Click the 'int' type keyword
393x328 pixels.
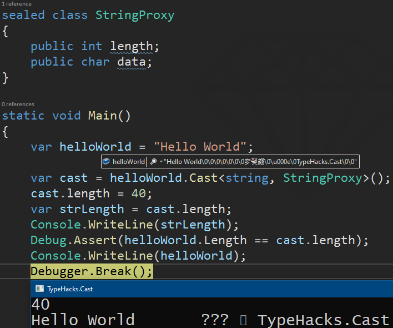[92, 47]
